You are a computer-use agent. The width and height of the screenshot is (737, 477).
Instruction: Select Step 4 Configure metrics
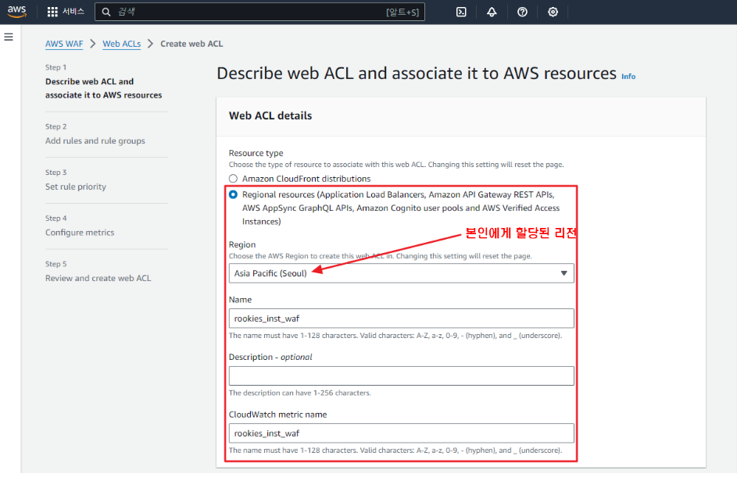point(80,233)
